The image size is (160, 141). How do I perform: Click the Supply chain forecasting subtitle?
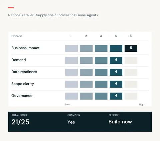pos(53,15)
